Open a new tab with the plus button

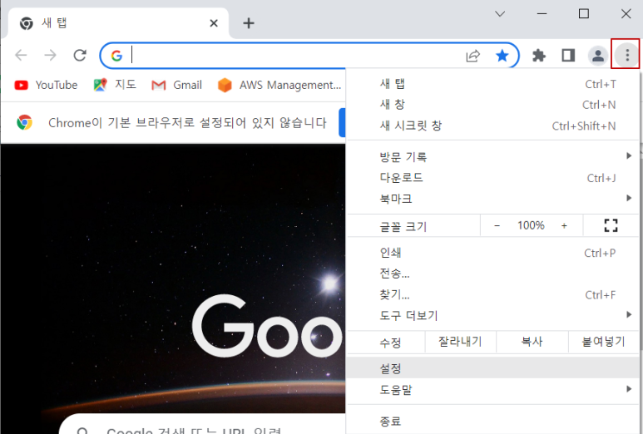tap(249, 23)
